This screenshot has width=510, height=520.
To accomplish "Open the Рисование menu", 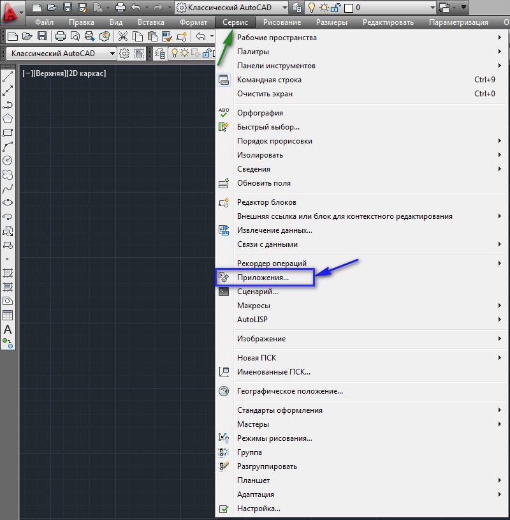I will click(x=282, y=22).
